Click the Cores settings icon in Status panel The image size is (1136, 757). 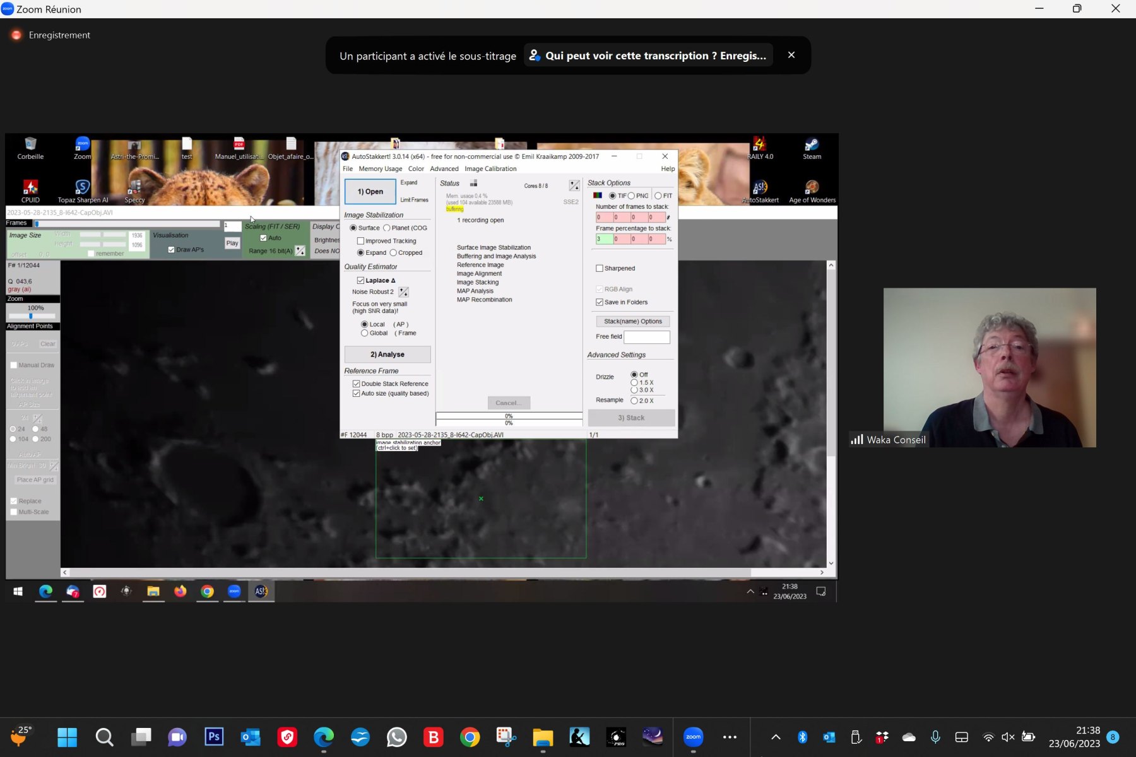point(574,185)
